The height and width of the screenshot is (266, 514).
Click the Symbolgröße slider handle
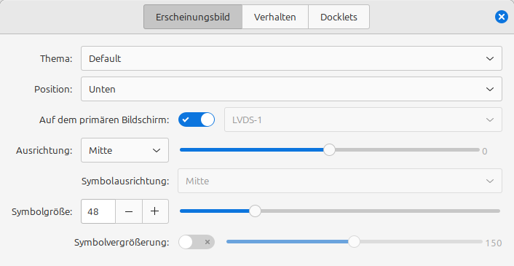[255, 211]
